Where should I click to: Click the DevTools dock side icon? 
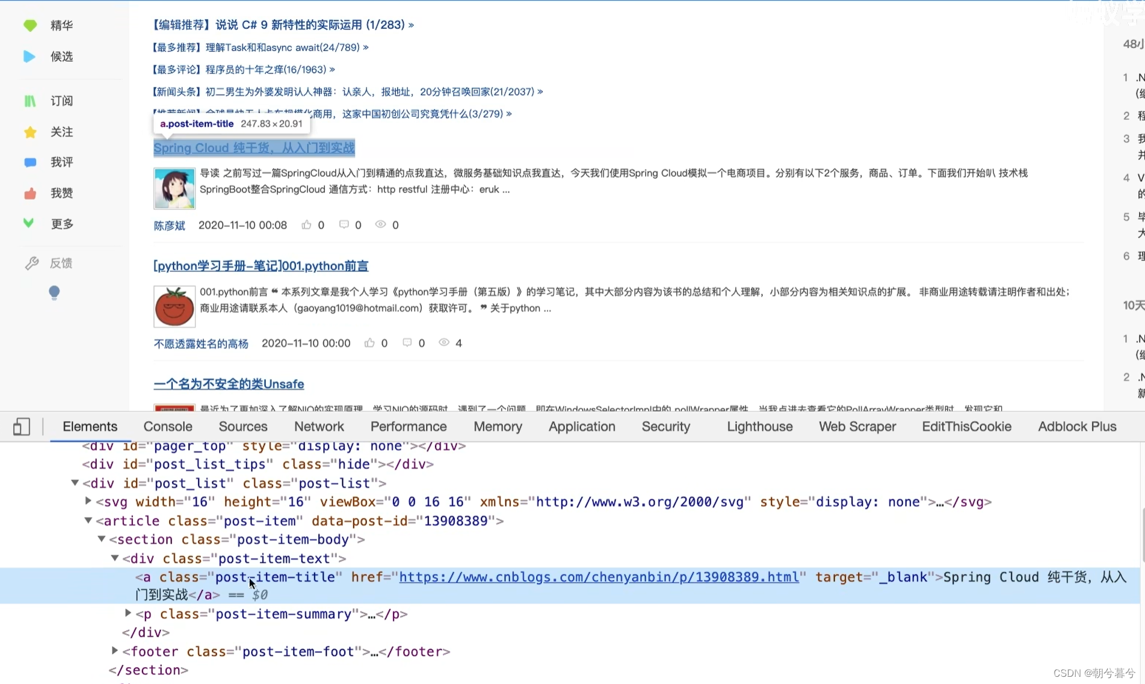click(22, 427)
